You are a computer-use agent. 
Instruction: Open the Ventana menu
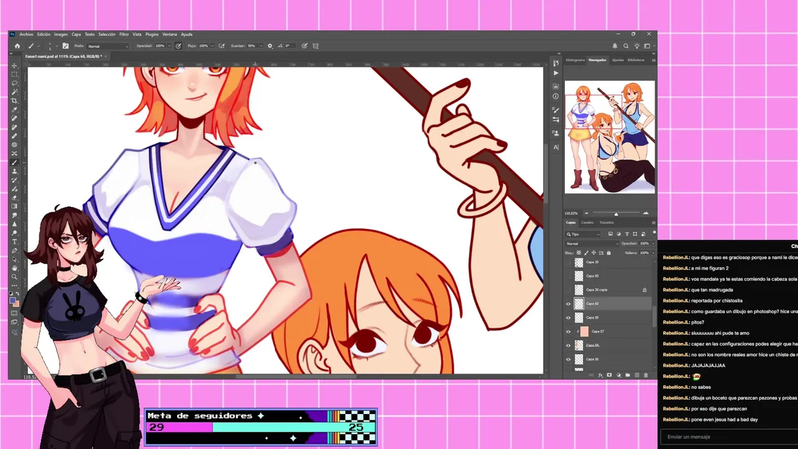pos(170,34)
